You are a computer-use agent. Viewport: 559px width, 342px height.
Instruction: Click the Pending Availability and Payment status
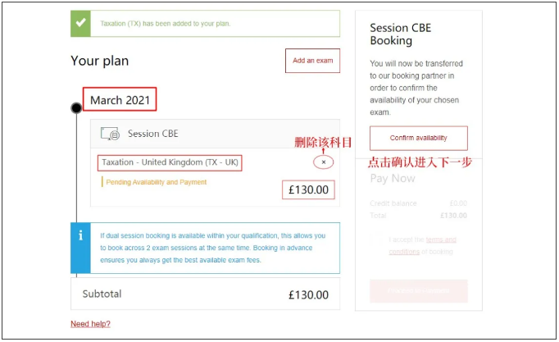click(x=156, y=182)
